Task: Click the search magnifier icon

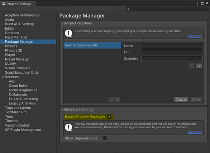Action: [x=128, y=9]
